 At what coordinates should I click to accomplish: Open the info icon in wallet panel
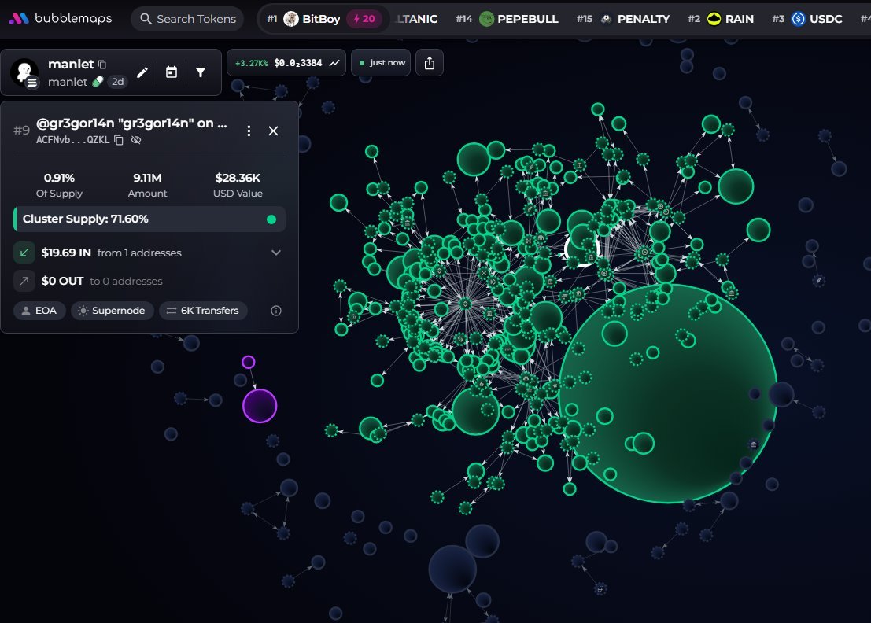pyautogui.click(x=276, y=311)
